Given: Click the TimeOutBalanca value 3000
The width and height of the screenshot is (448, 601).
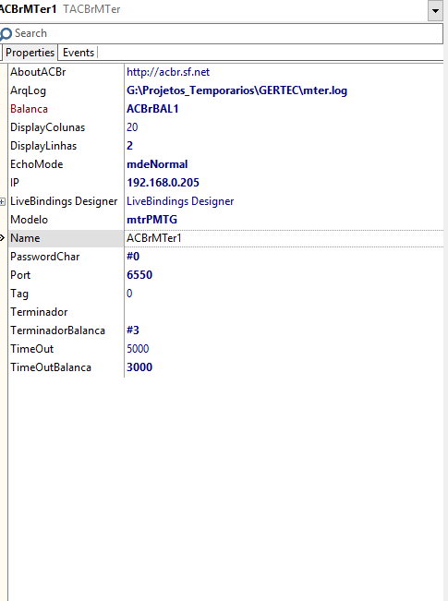Looking at the screenshot, I should point(139,367).
